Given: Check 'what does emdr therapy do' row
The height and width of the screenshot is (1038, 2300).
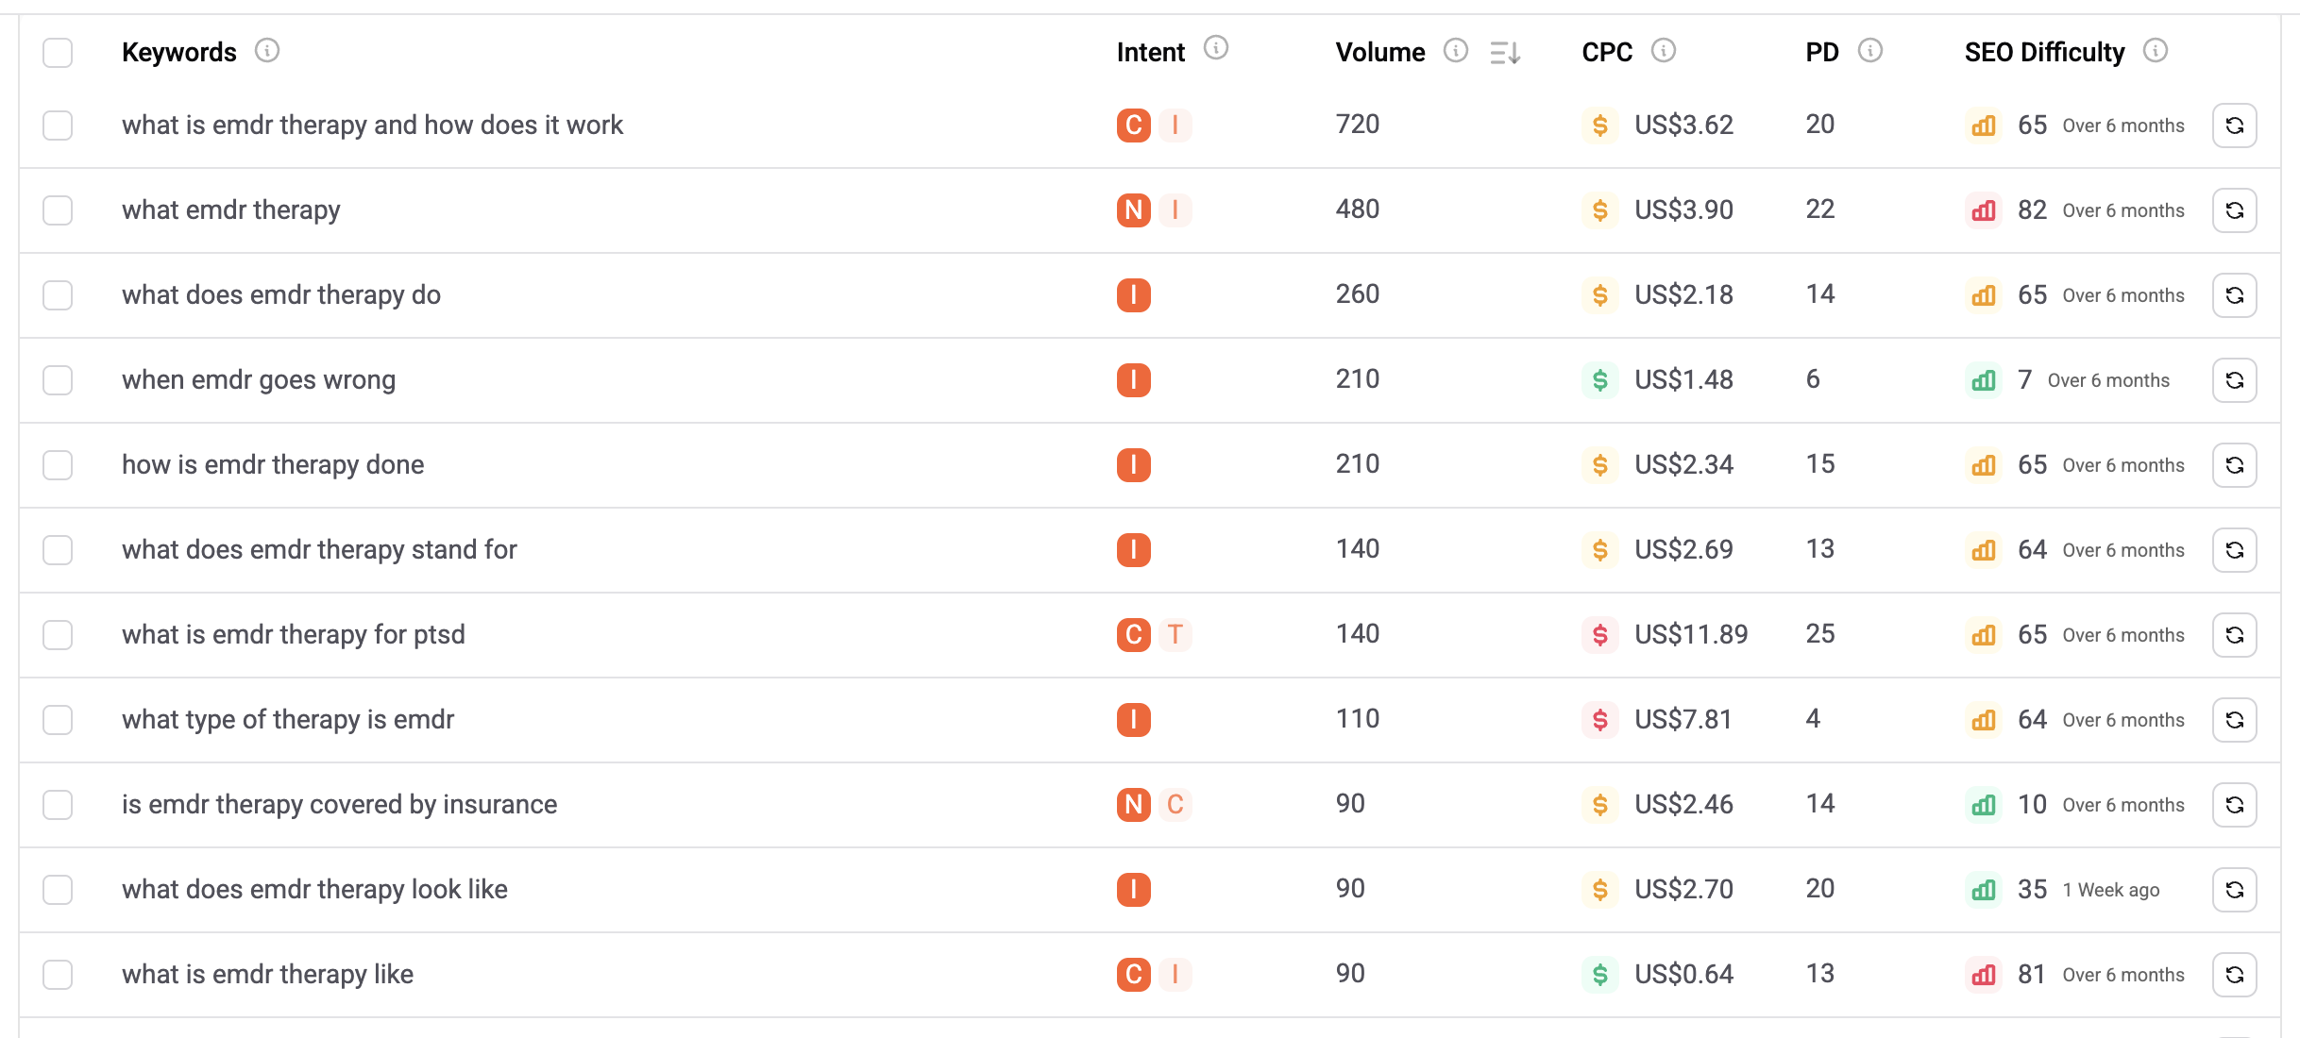Looking at the screenshot, I should pyautogui.click(x=58, y=295).
